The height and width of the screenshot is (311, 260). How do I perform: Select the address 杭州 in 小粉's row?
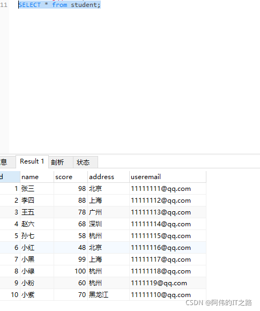click(108, 283)
